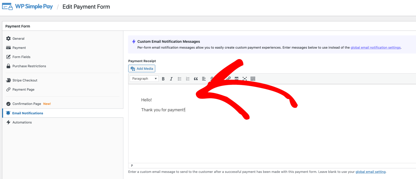Viewport: 416px width, 179px height.
Task: Open the Stripe Checkout settings tab
Action: click(25, 80)
